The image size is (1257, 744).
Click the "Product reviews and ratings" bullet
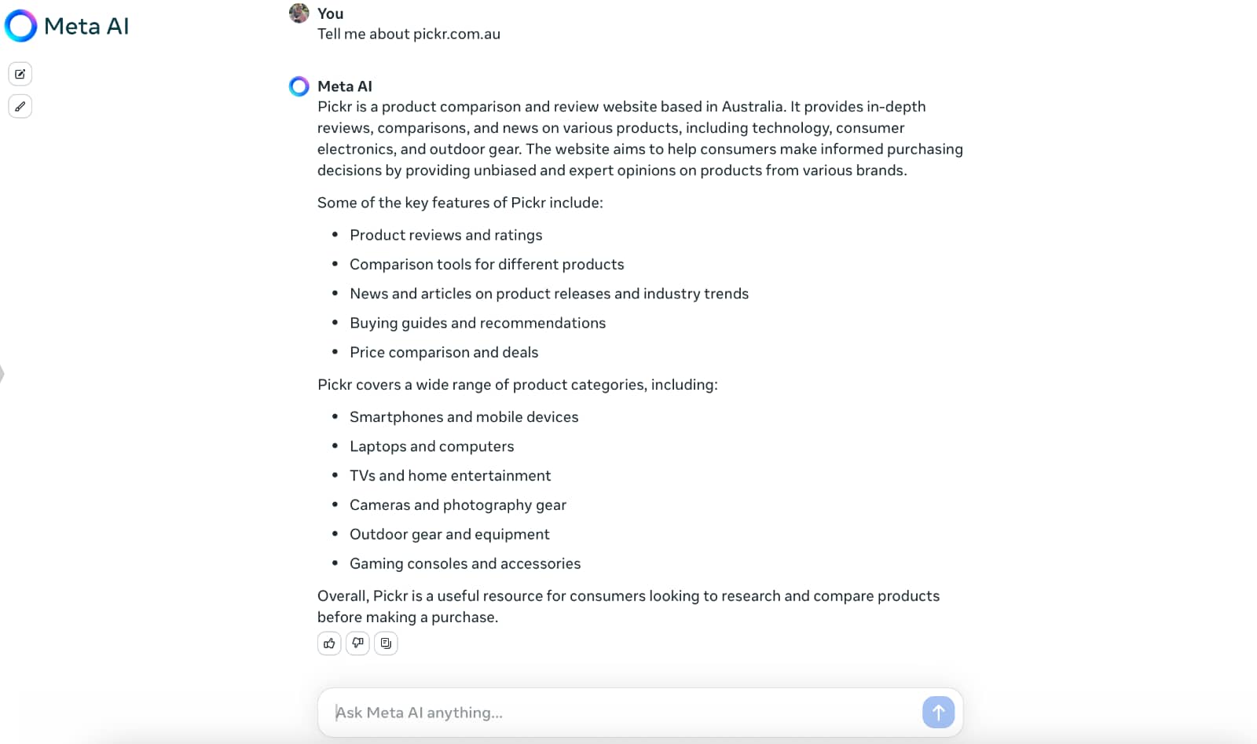point(445,235)
